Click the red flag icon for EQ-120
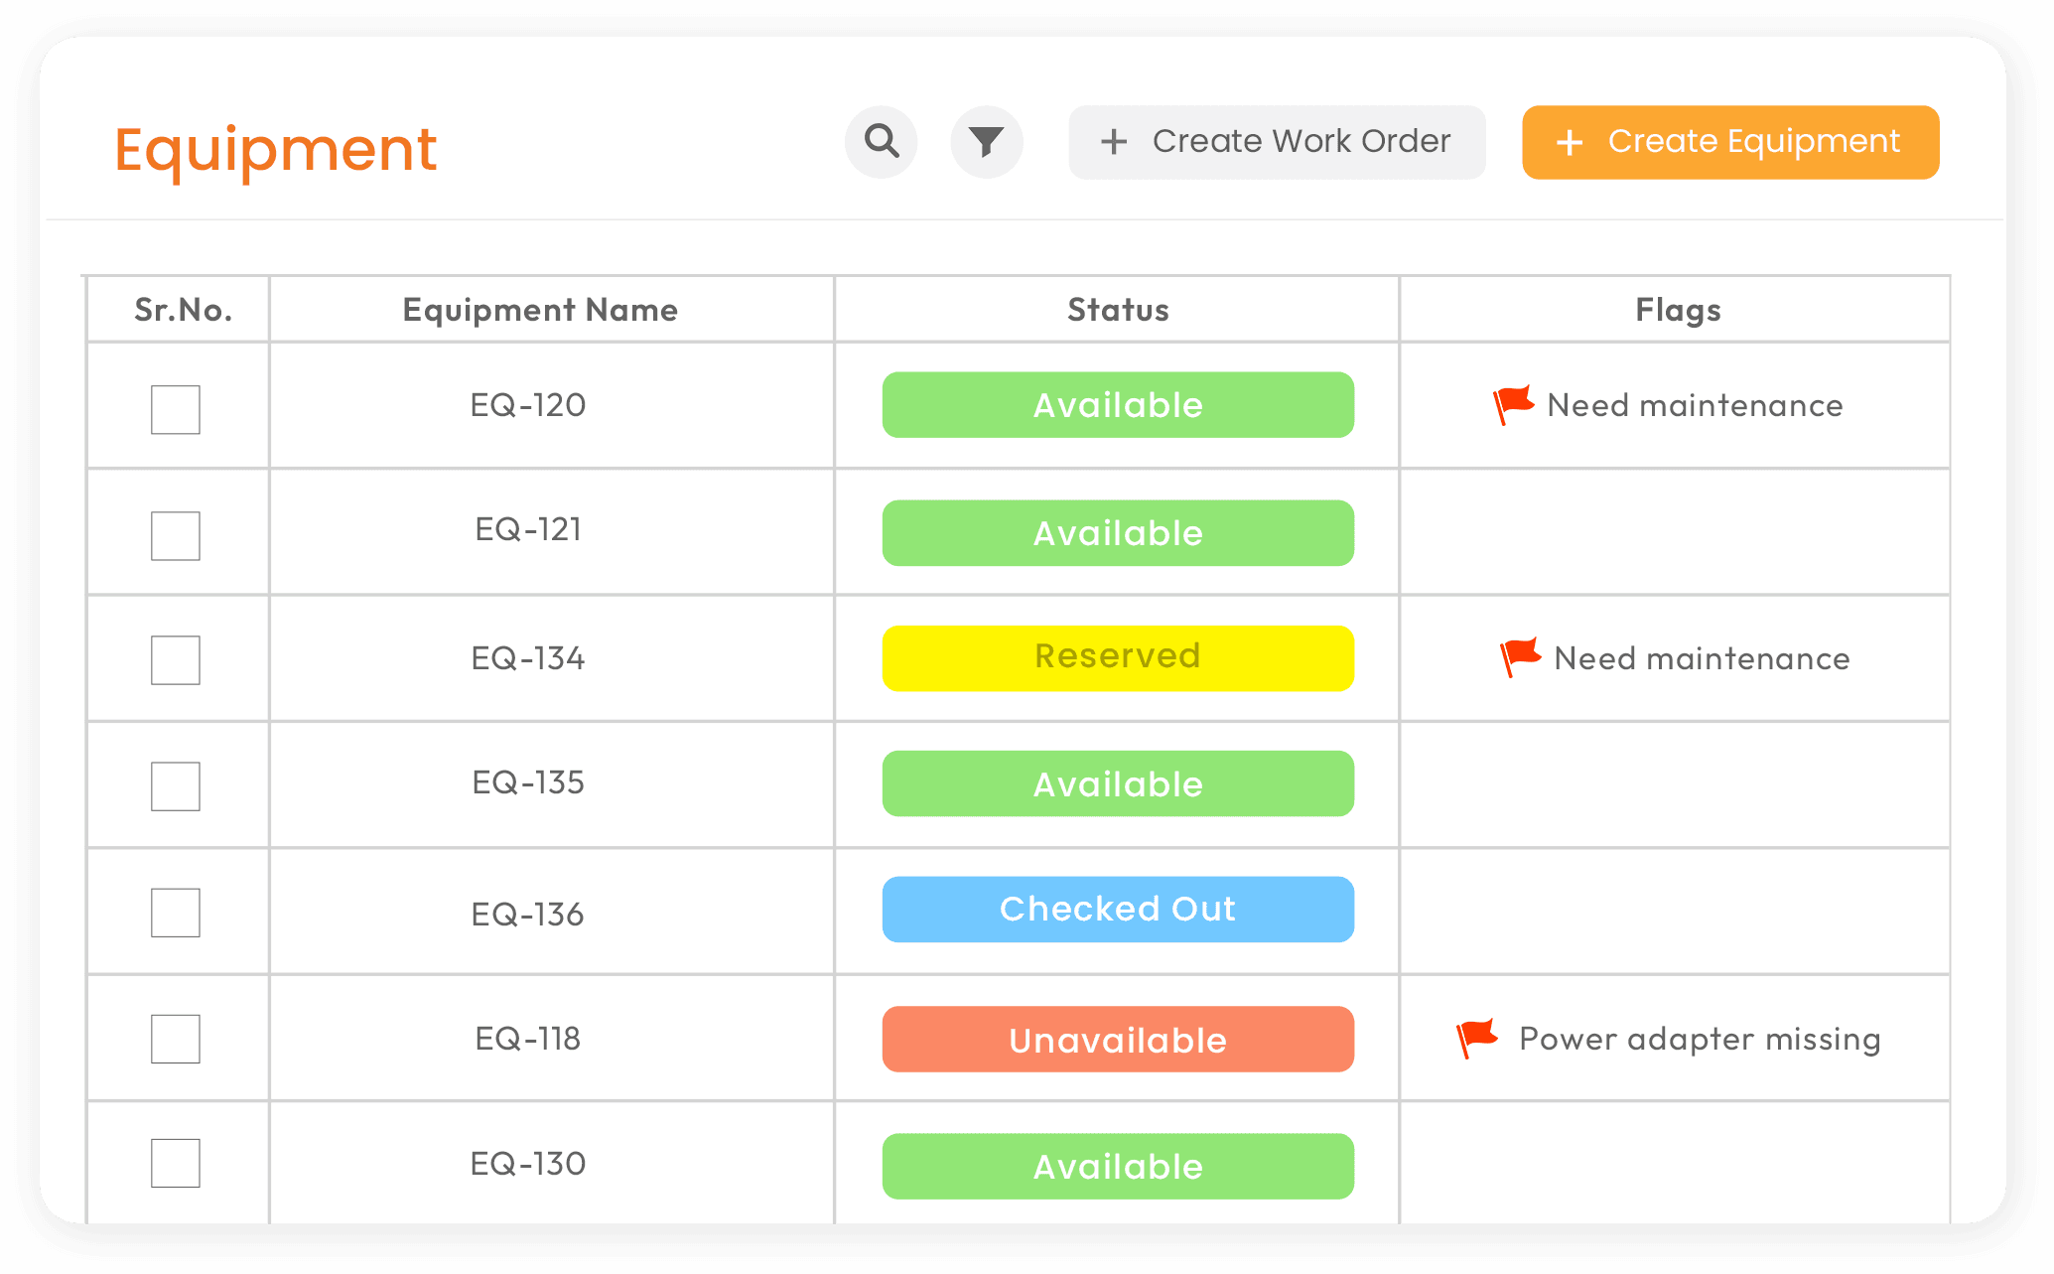Image resolution: width=2054 pixels, height=1274 pixels. (x=1514, y=404)
